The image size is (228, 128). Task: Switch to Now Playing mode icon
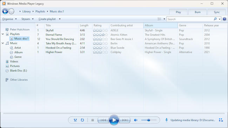point(221,120)
